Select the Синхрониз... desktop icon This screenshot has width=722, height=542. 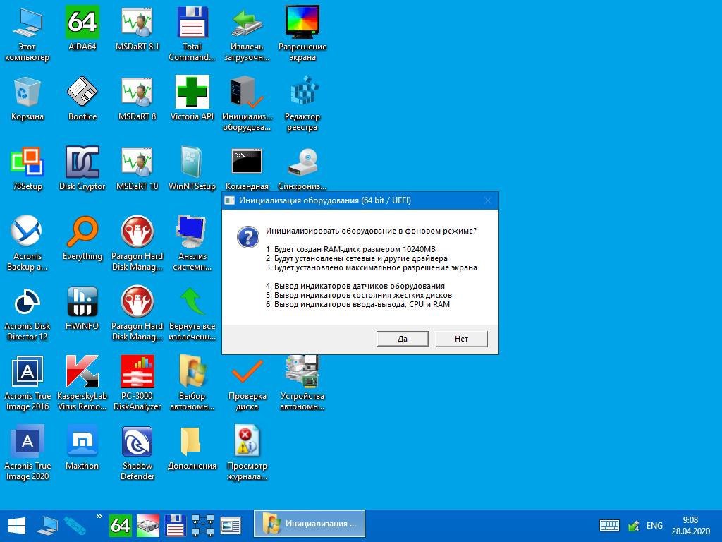(302, 168)
